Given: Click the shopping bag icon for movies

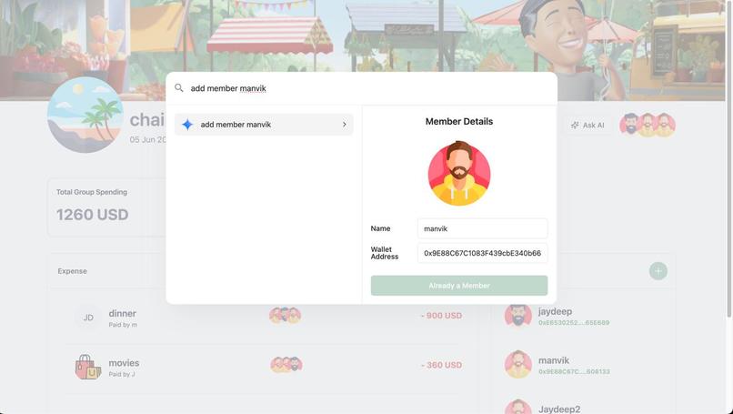Looking at the screenshot, I should [x=88, y=367].
